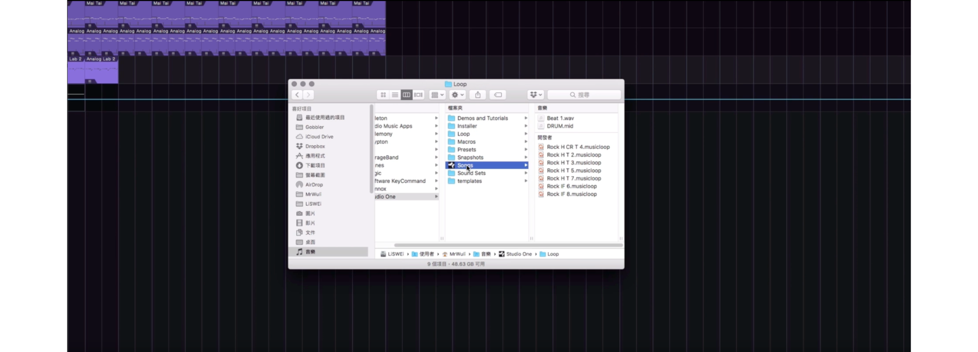This screenshot has height=352, width=978.
Task: Click the Edit Tags toolbar button
Action: click(498, 95)
